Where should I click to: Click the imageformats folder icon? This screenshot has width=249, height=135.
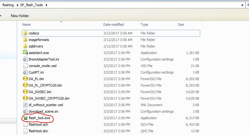click(x=25, y=40)
